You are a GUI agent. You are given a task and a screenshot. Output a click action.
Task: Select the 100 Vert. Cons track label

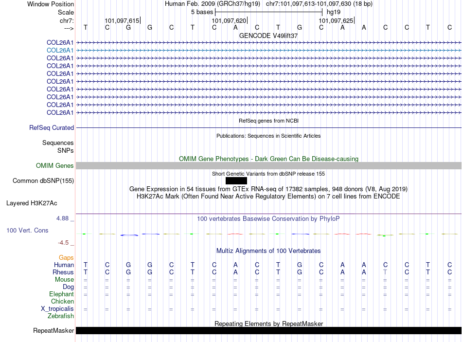(x=27, y=231)
